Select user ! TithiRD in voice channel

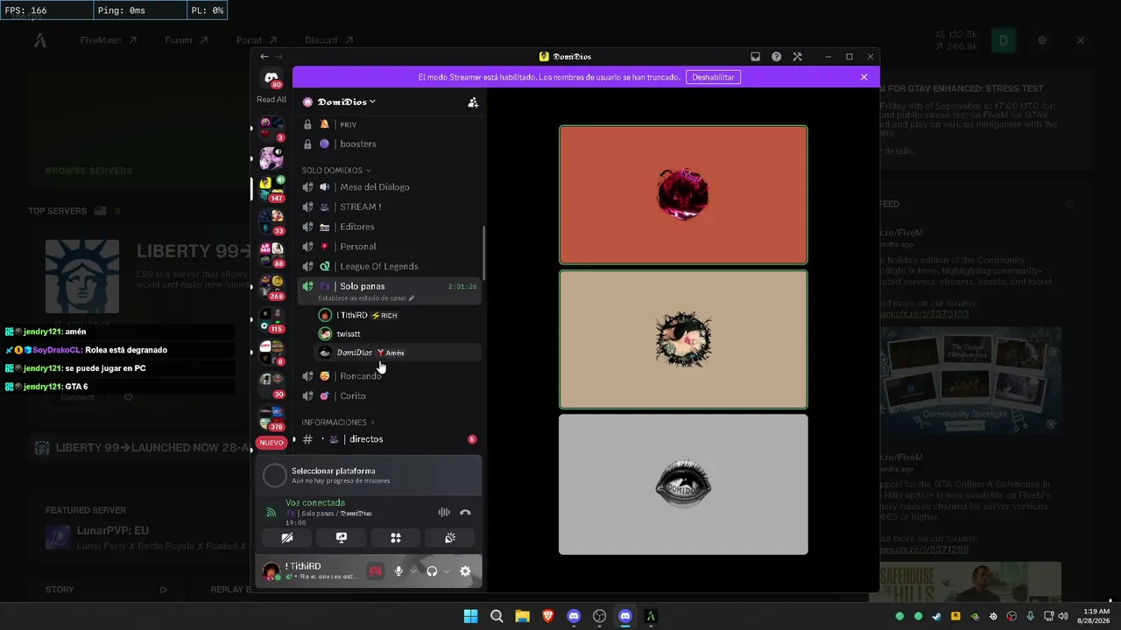click(x=398, y=315)
